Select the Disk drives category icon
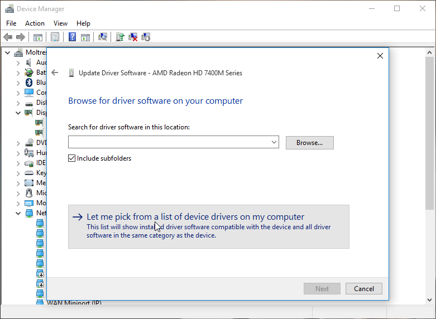 coord(29,104)
